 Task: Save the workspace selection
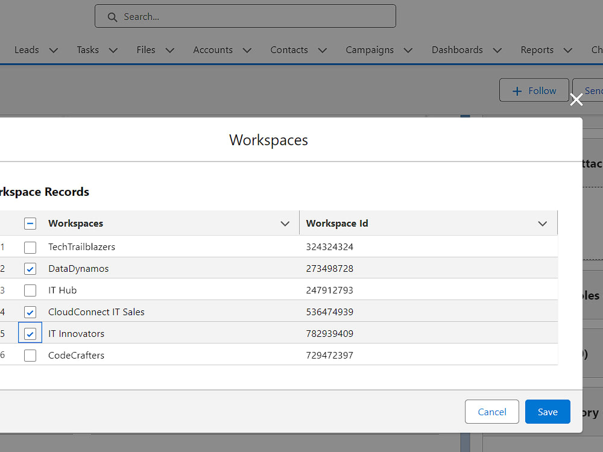click(547, 412)
